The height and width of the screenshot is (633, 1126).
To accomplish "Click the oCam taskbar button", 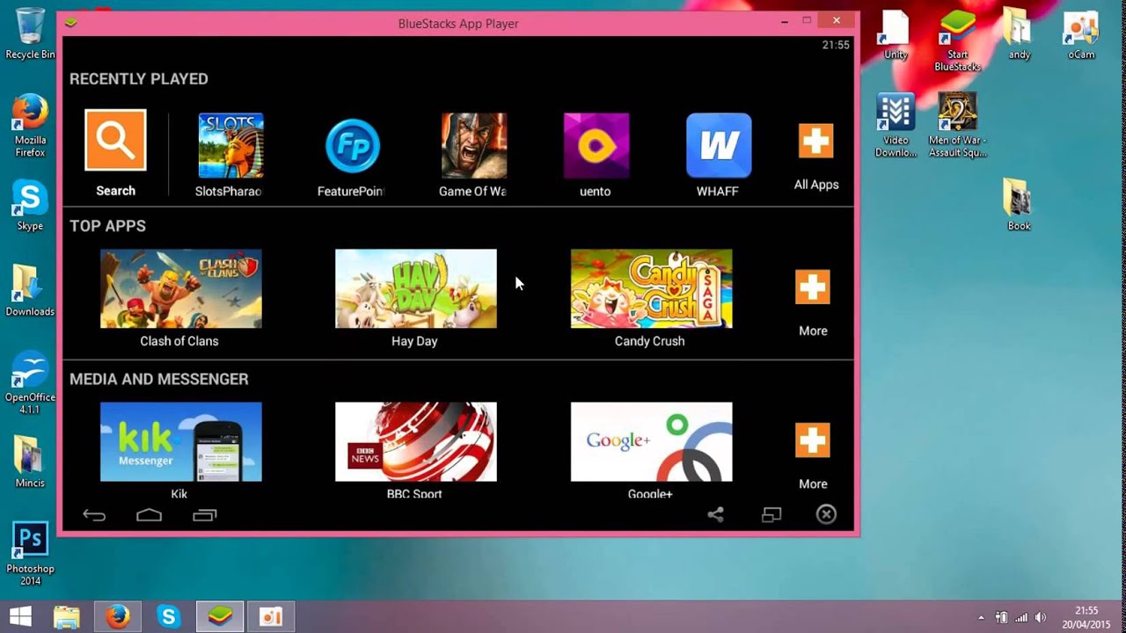I will (x=271, y=617).
